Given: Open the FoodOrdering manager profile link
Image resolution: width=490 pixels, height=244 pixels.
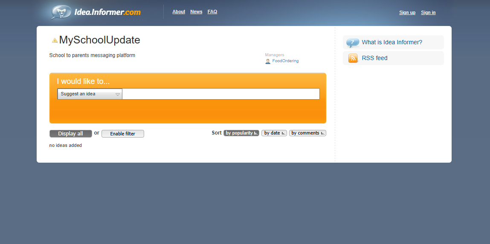Looking at the screenshot, I should [x=285, y=61].
